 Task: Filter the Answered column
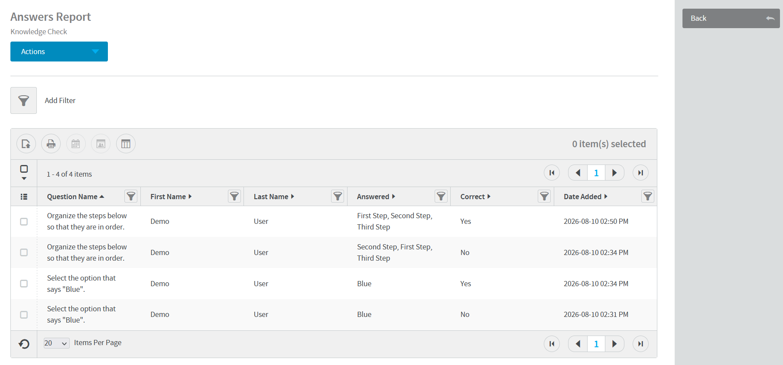[x=441, y=197]
